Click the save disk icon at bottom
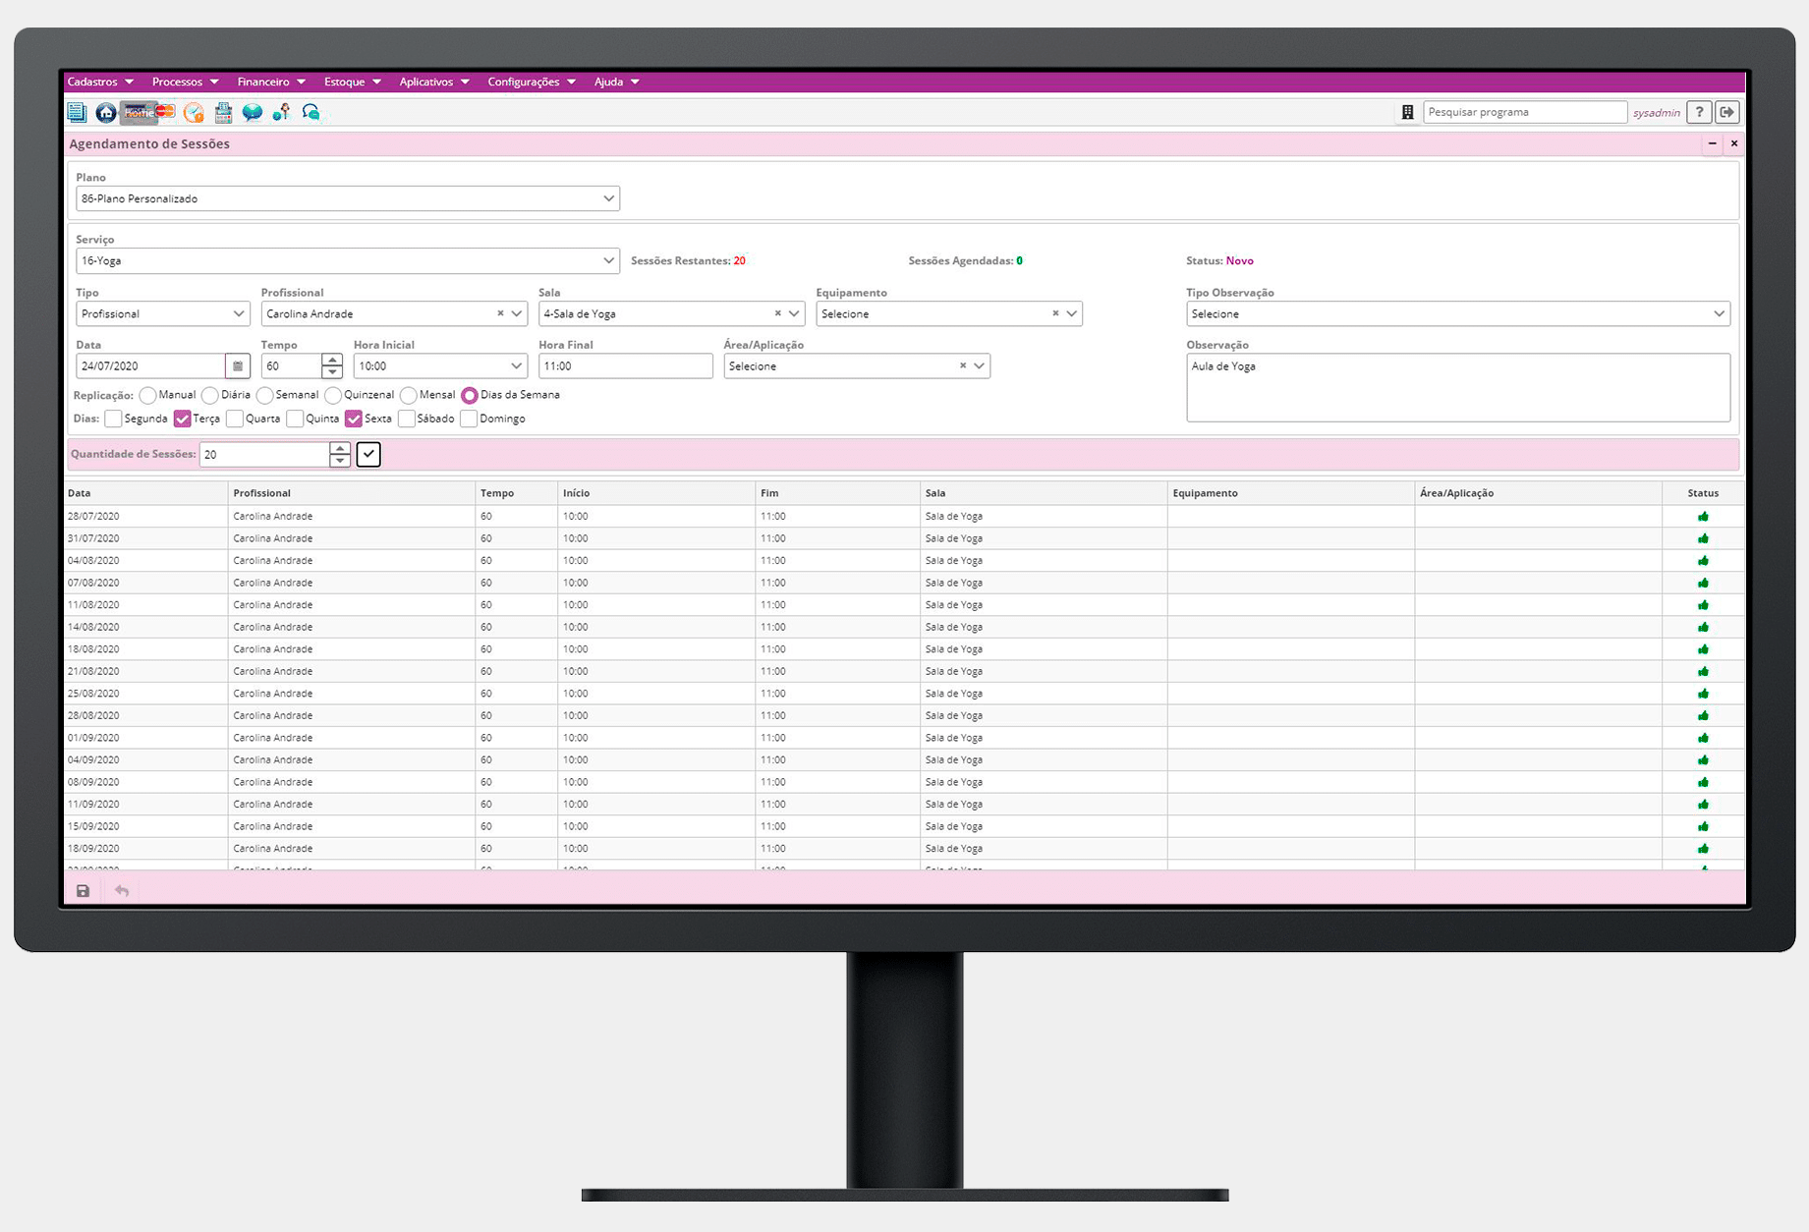The width and height of the screenshot is (1809, 1232). (84, 891)
